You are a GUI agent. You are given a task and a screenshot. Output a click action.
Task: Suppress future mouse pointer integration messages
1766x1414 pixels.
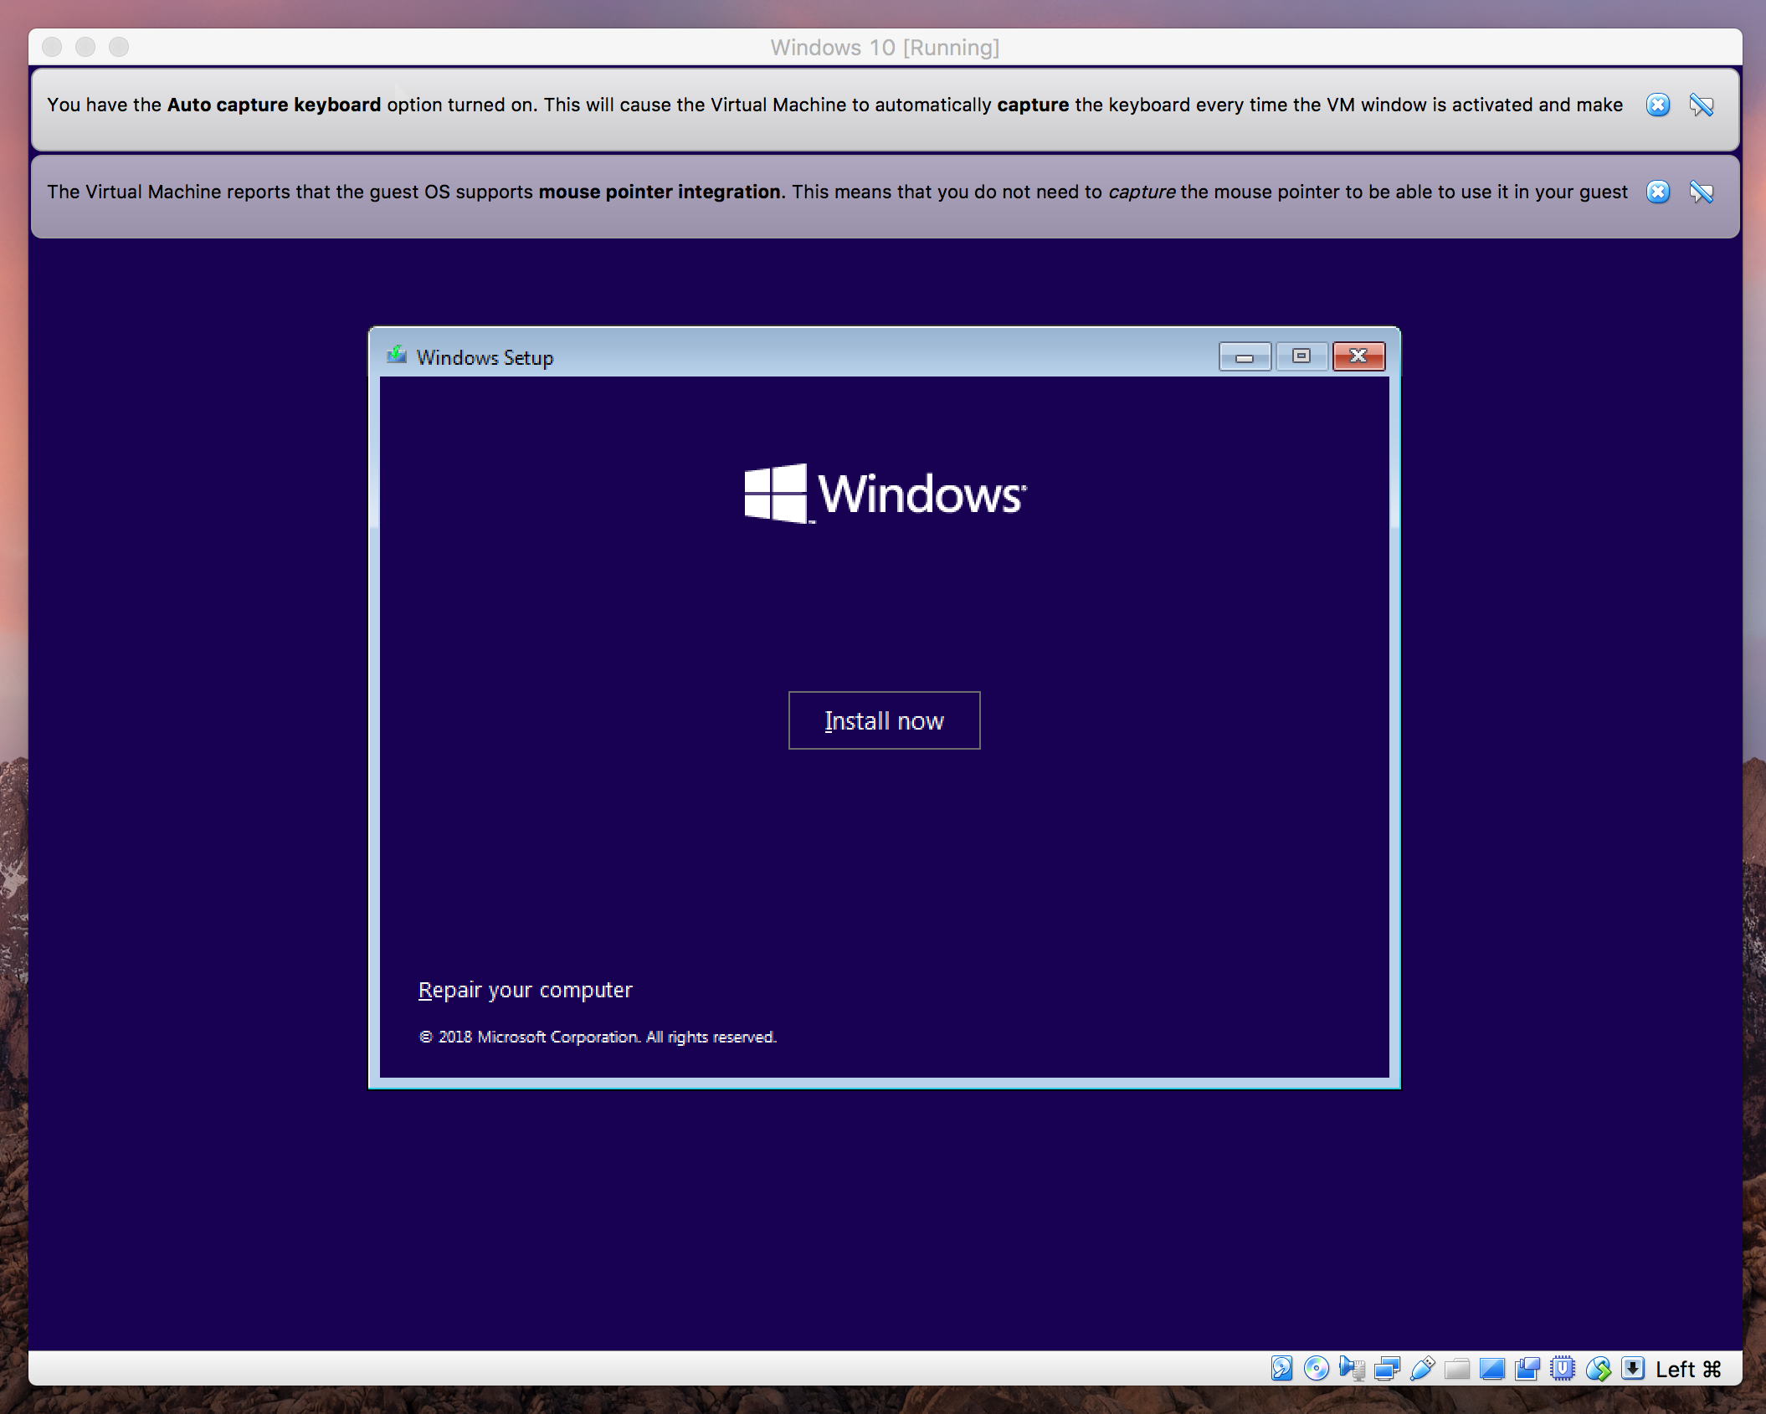click(1702, 192)
